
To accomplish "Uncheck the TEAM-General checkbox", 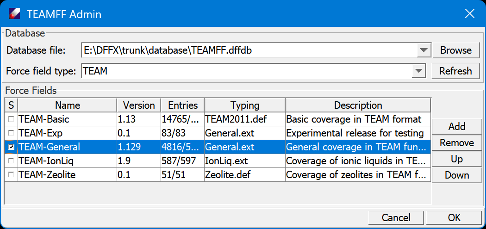I will 11,147.
